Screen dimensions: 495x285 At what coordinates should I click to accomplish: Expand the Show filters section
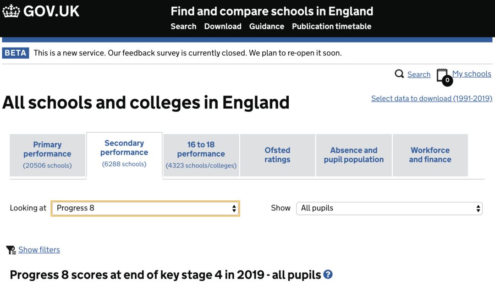(x=39, y=250)
